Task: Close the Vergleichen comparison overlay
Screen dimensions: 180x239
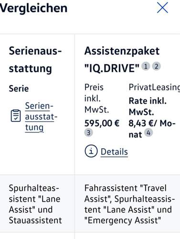Action: pos(162,8)
